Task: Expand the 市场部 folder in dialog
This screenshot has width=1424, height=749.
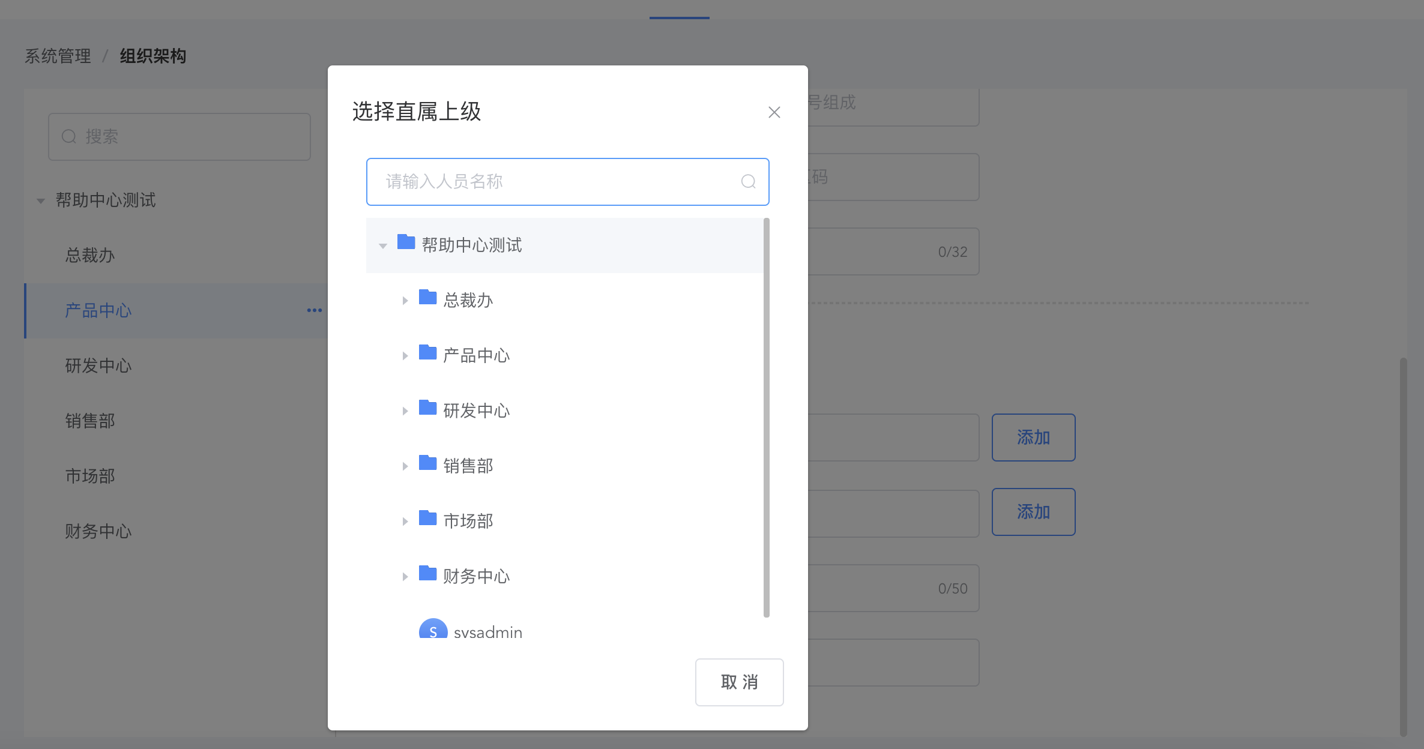Action: click(405, 522)
